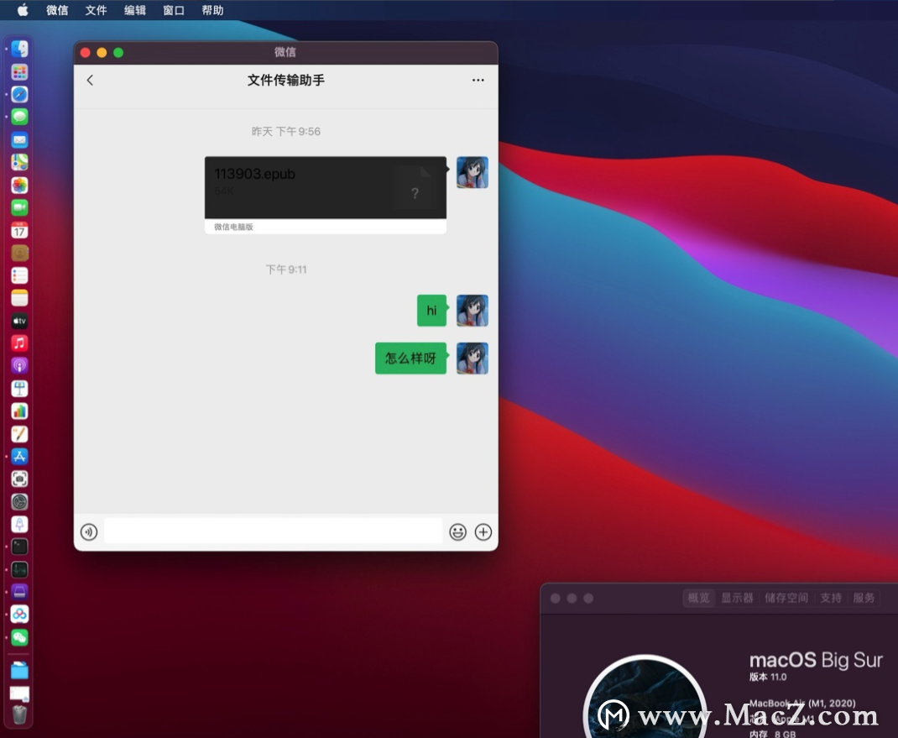Open Photos from the Dock

coord(19,185)
